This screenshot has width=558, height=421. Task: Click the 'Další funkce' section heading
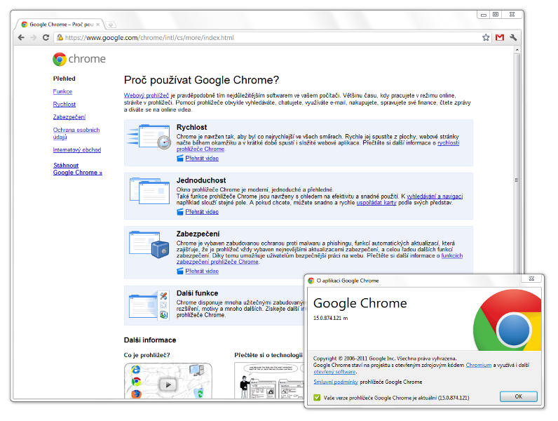pos(197,293)
